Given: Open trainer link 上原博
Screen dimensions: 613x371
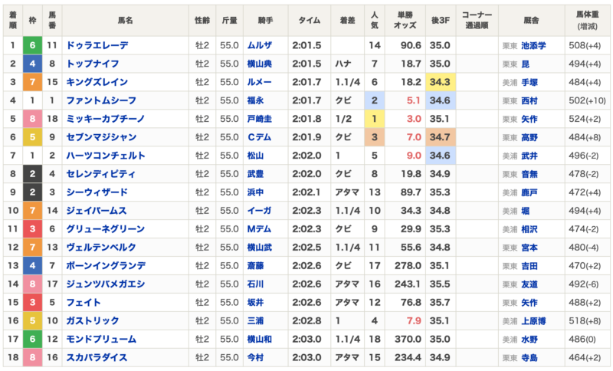Looking at the screenshot, I should (x=533, y=321).
